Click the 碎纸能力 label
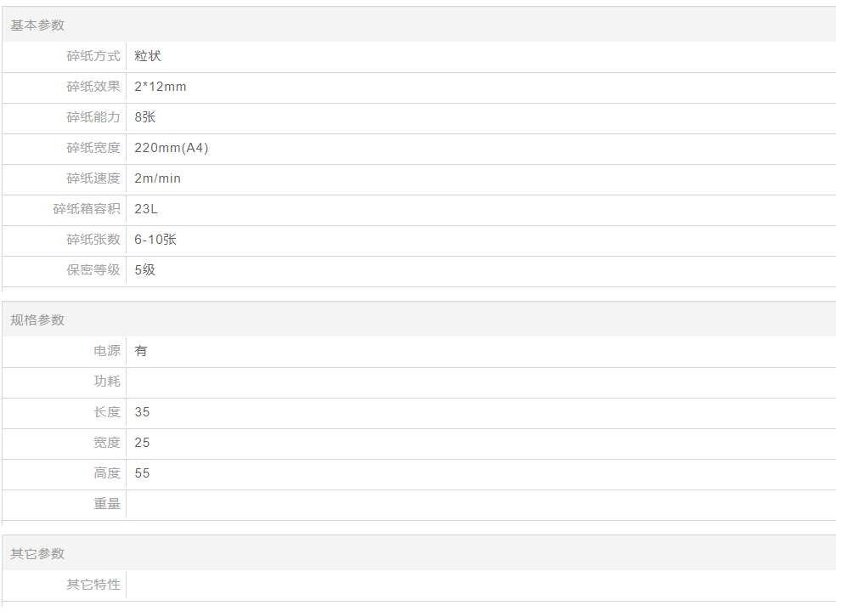841x611 pixels. [x=93, y=117]
